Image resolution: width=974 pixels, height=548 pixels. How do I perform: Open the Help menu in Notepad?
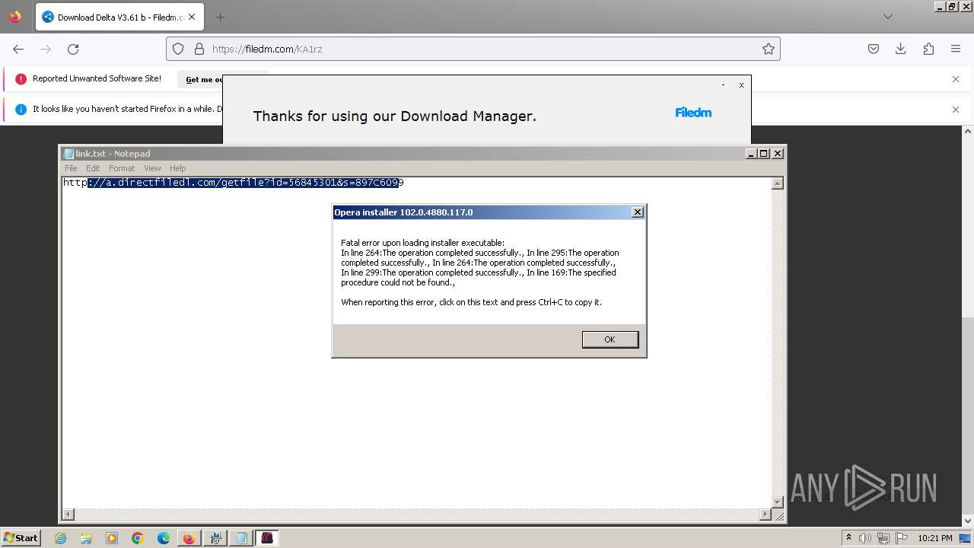coord(177,168)
